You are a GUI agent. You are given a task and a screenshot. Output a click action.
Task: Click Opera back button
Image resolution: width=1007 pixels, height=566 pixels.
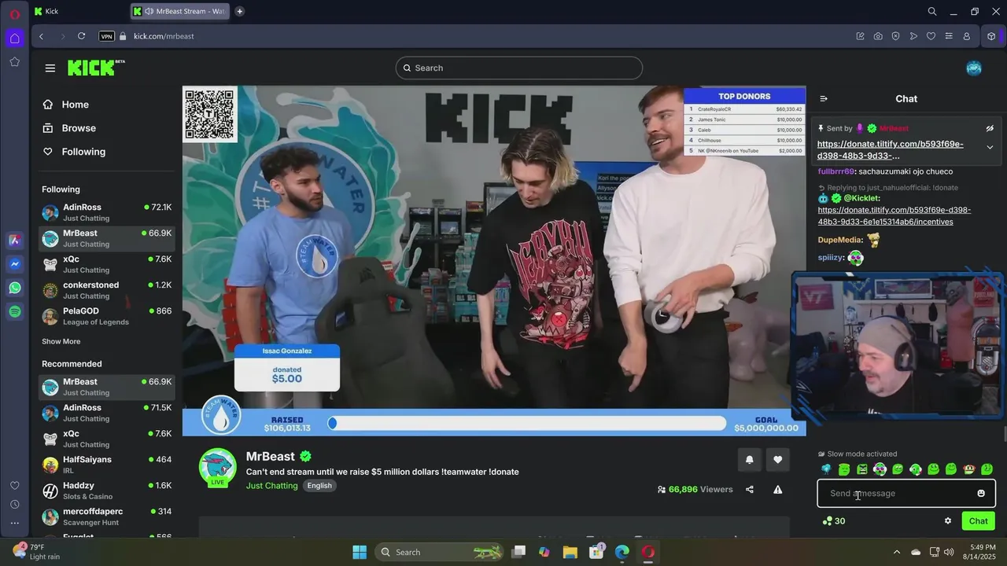pyautogui.click(x=41, y=36)
